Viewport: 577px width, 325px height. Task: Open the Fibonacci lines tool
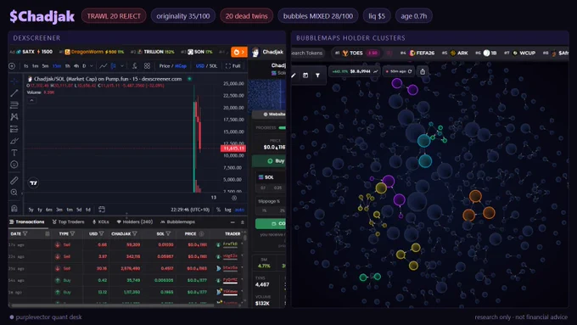[x=14, y=105]
